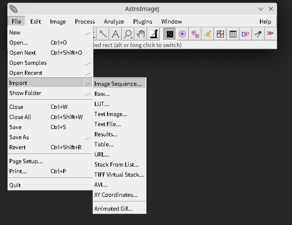Open the measurements table icon
The height and width of the screenshot is (225, 292).
[x=233, y=34]
